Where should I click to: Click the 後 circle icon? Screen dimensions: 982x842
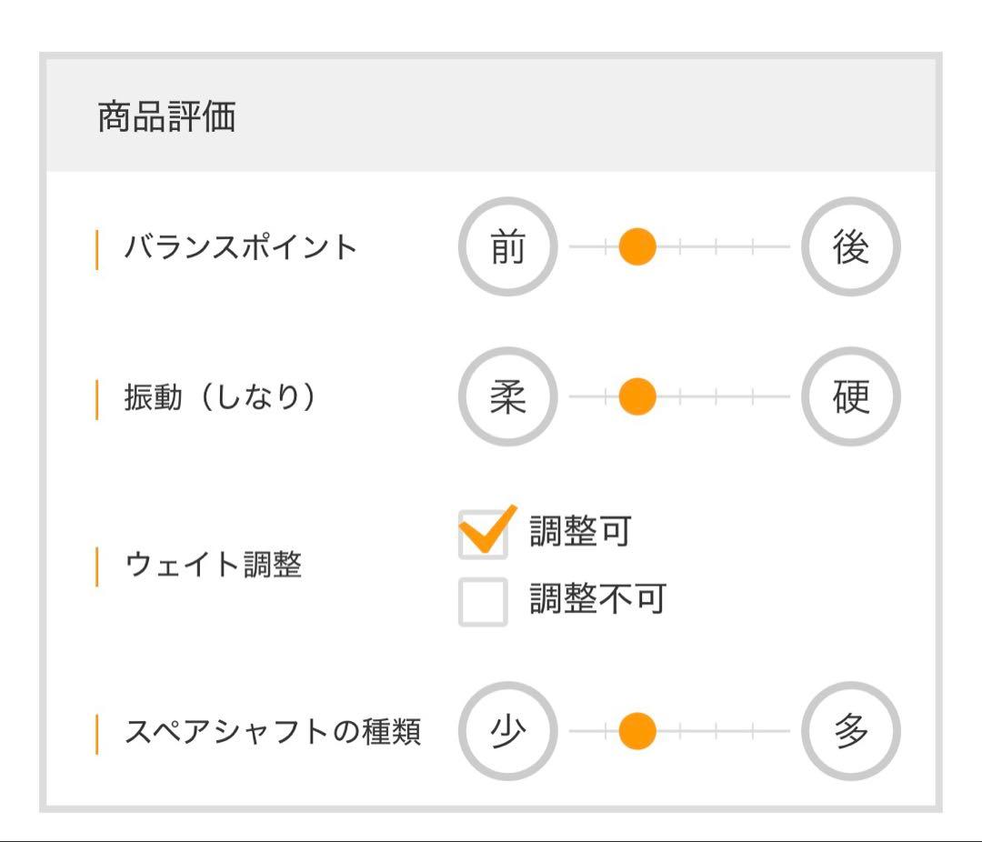(x=851, y=246)
